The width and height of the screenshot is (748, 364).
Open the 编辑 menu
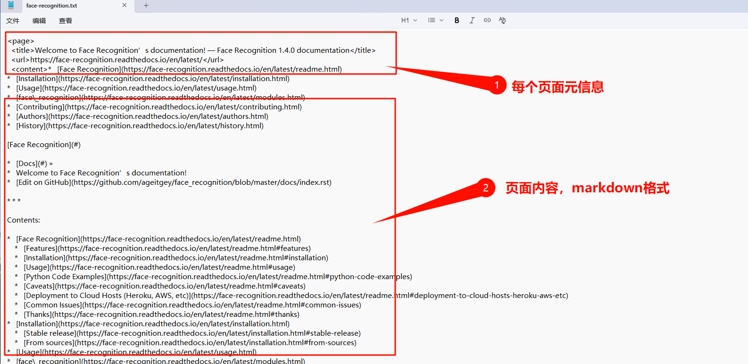(x=39, y=21)
